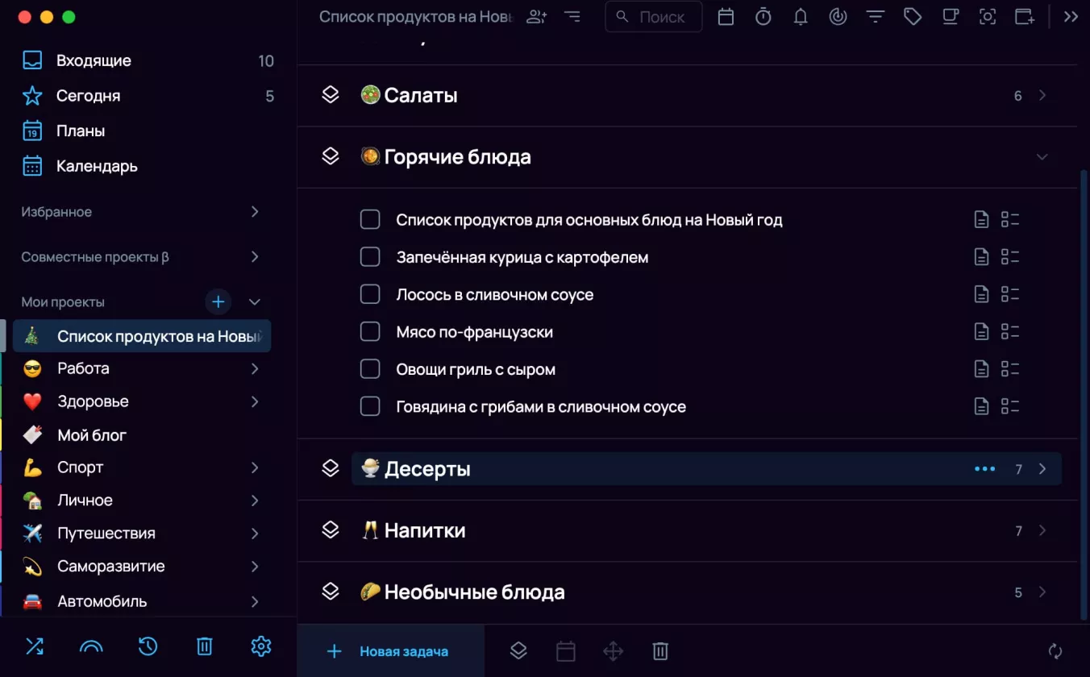Click the layers icon in bottom toolbar

click(x=518, y=650)
